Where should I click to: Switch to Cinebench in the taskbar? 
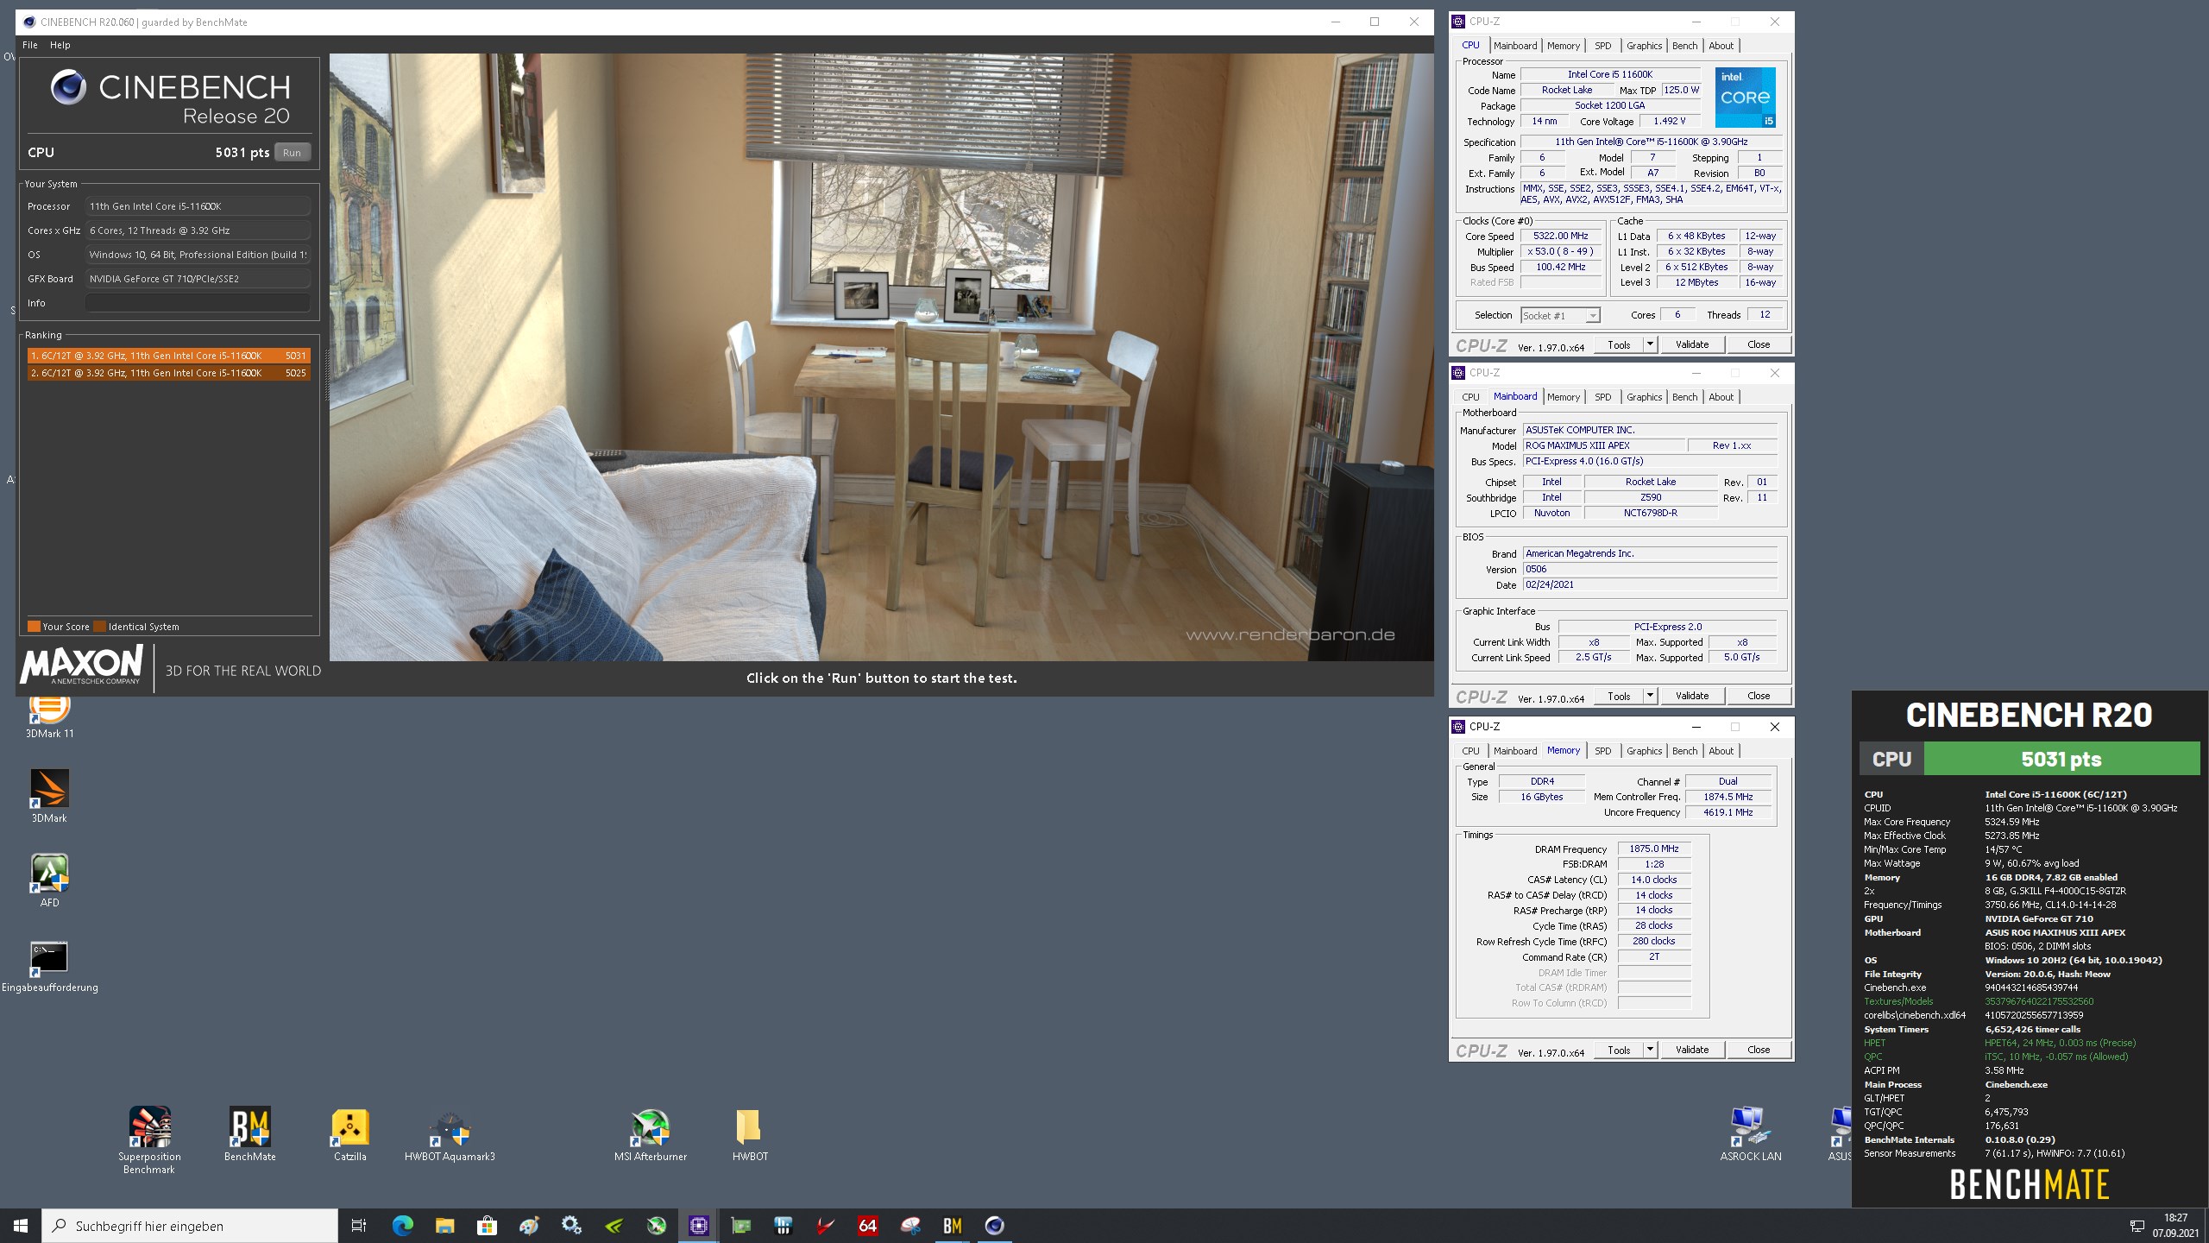pos(994,1226)
